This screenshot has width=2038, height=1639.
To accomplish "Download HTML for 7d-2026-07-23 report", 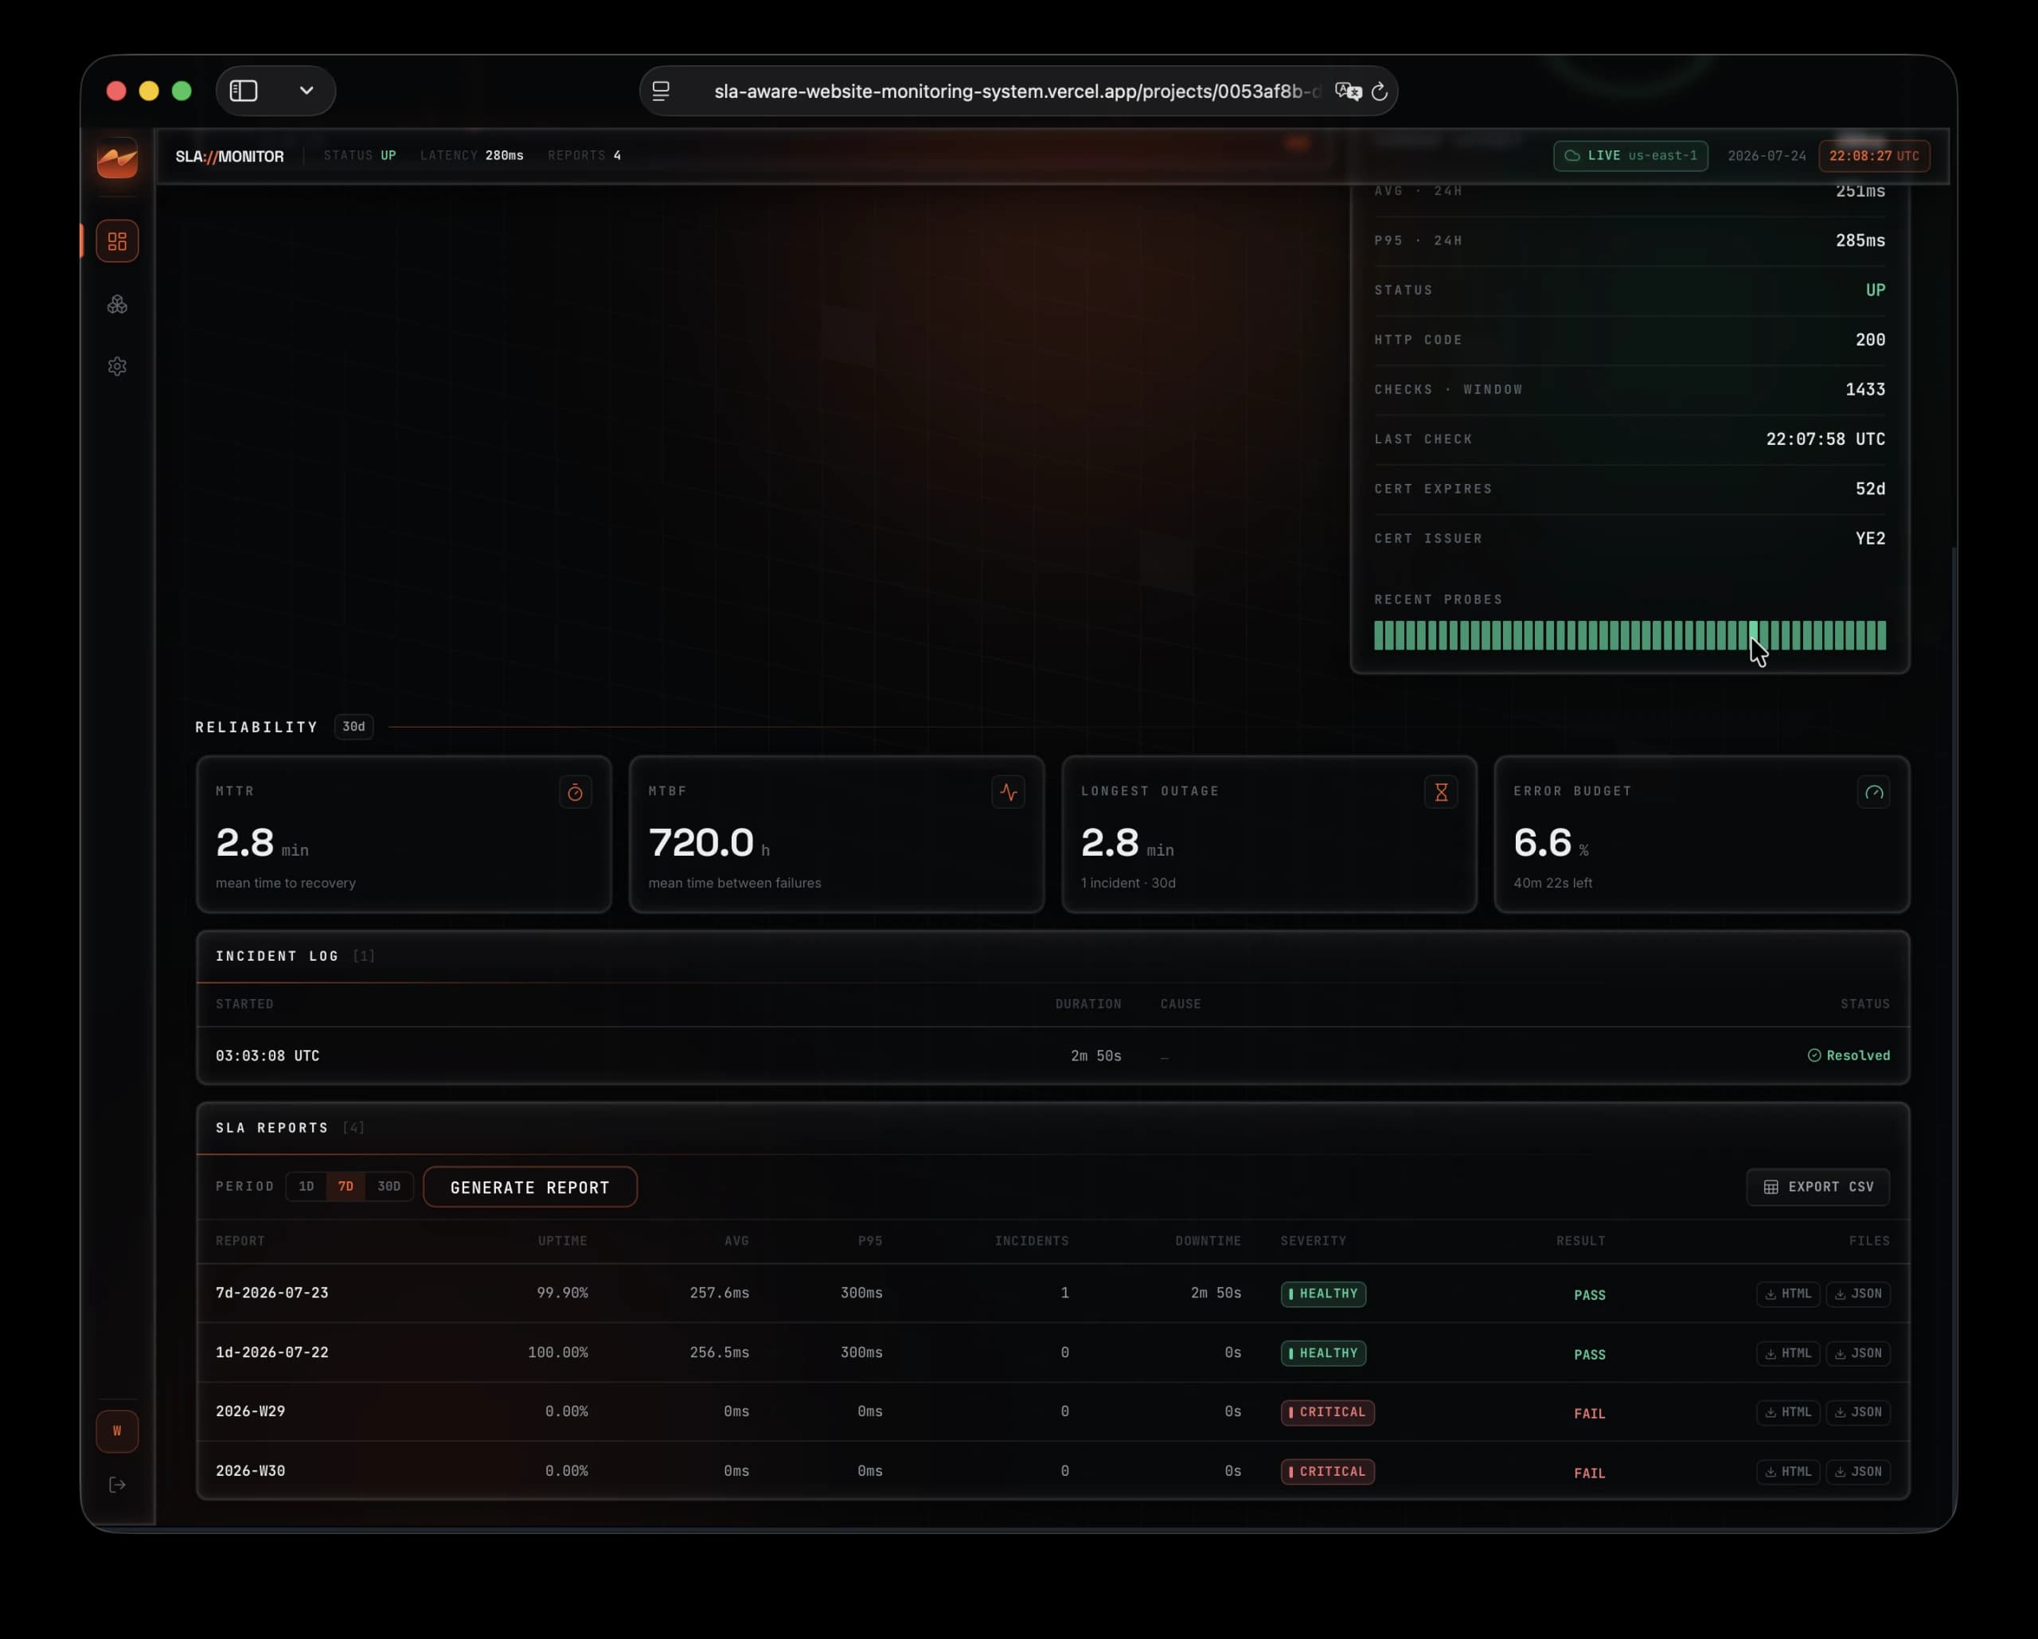I will click(x=1787, y=1294).
